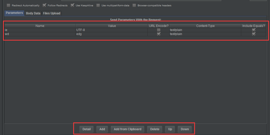Click the Content-Type column header
This screenshot has width=270, height=135.
[205, 26]
